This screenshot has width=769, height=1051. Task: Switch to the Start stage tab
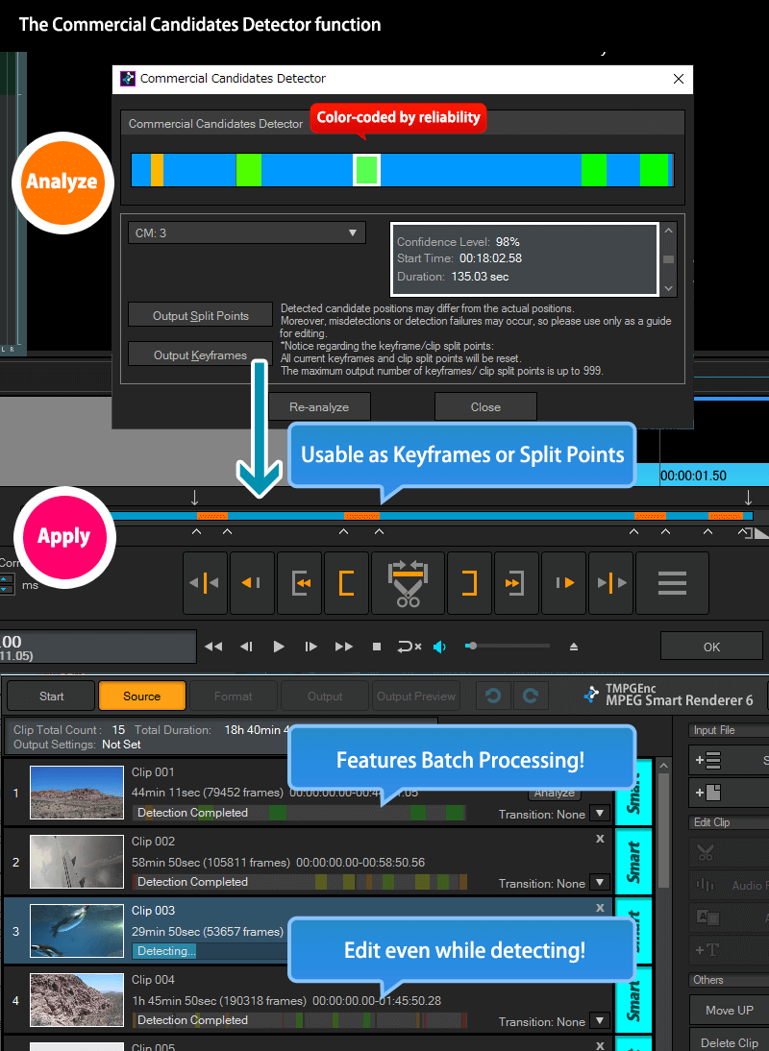(52, 697)
